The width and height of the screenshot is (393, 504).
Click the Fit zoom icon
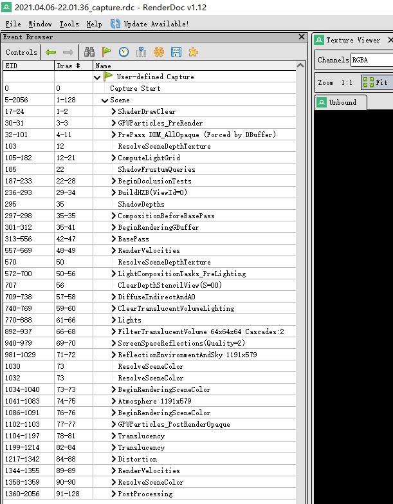(369, 82)
